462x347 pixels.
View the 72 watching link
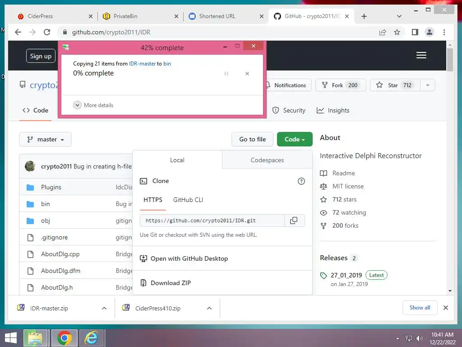tap(343, 212)
